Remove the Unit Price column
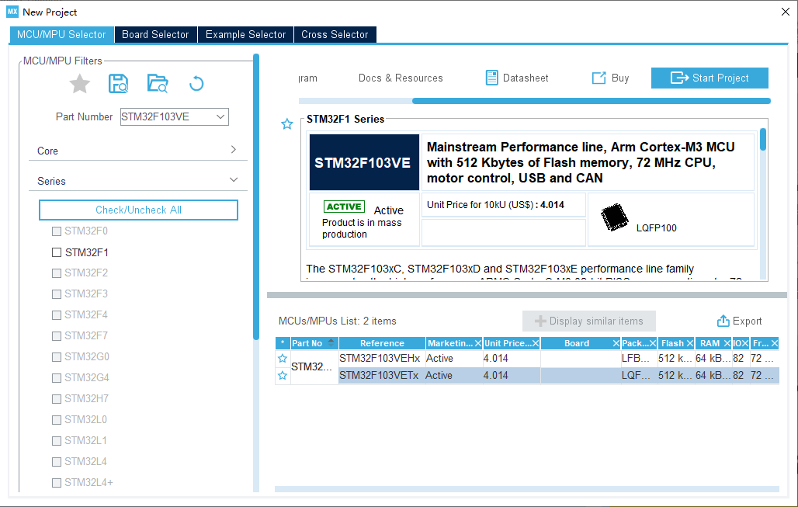 536,344
